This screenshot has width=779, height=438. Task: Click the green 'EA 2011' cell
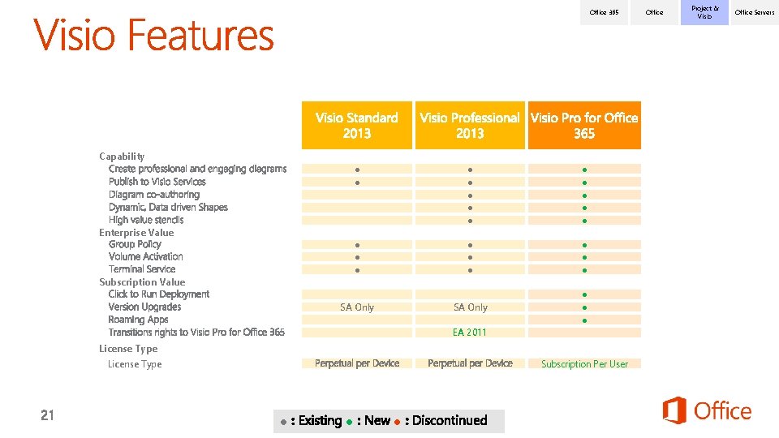[x=470, y=333]
